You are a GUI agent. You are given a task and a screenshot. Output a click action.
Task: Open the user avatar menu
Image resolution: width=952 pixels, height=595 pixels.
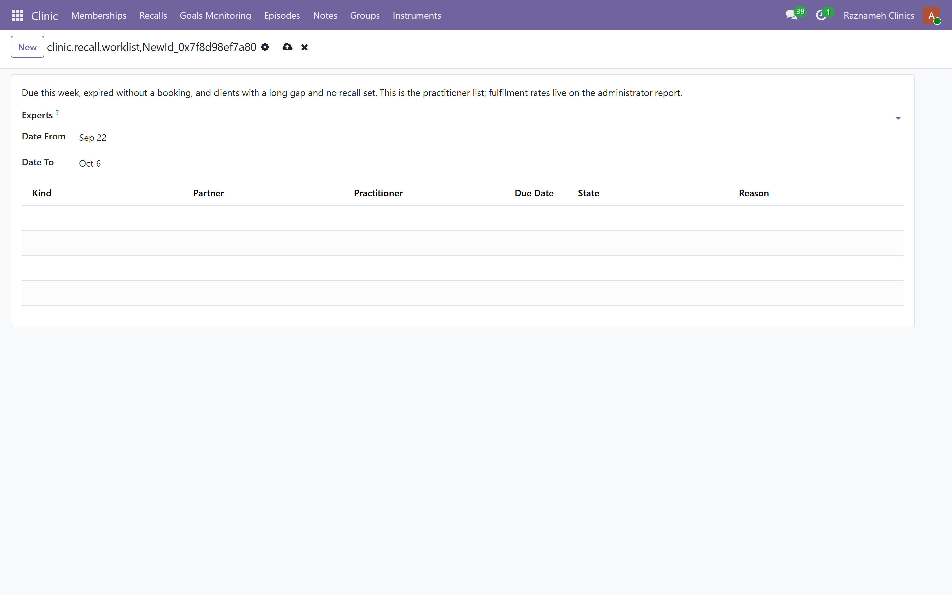coord(932,15)
